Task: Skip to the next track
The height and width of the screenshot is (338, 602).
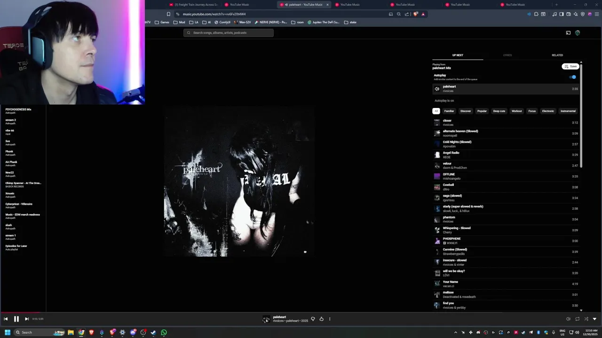Action: (27, 319)
